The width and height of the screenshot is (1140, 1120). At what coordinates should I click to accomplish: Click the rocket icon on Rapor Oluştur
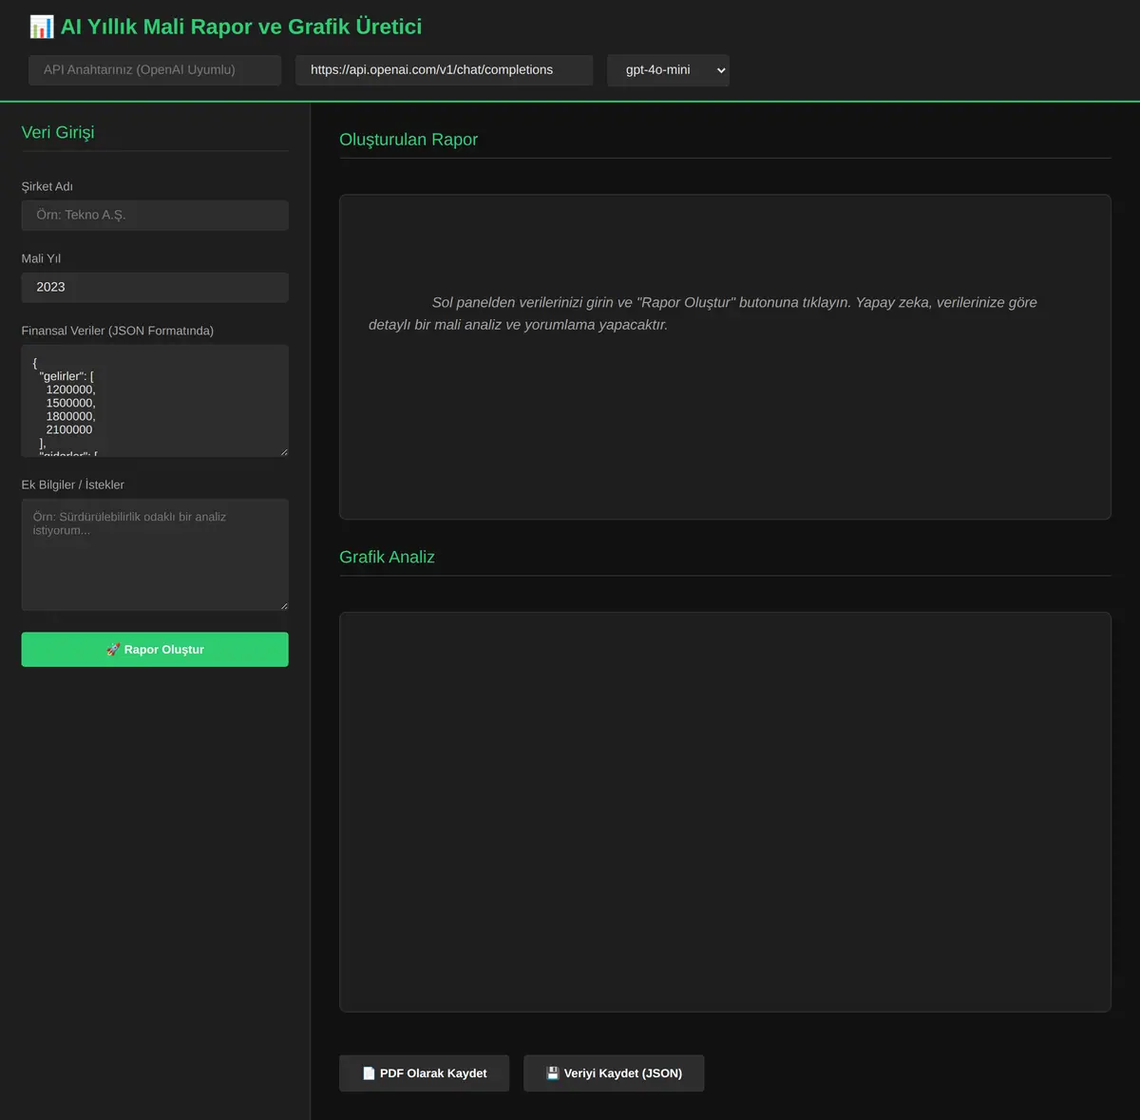point(113,650)
